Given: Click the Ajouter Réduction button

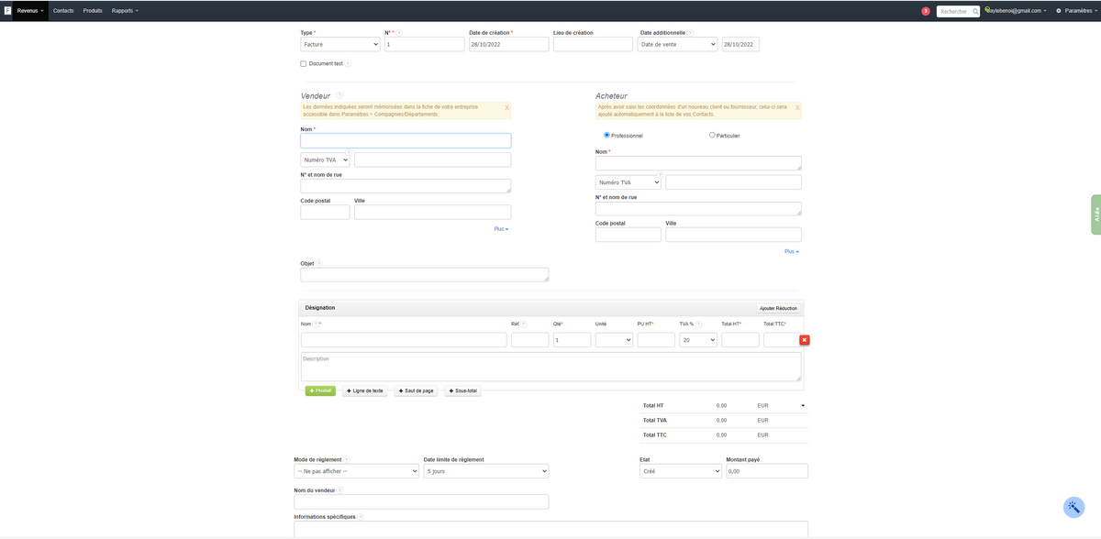Looking at the screenshot, I should 779,308.
